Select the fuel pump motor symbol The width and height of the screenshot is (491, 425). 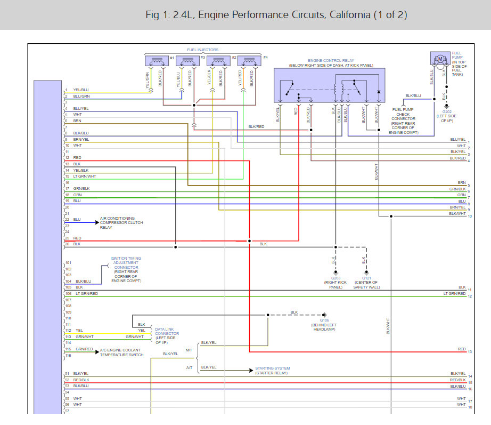click(x=440, y=59)
